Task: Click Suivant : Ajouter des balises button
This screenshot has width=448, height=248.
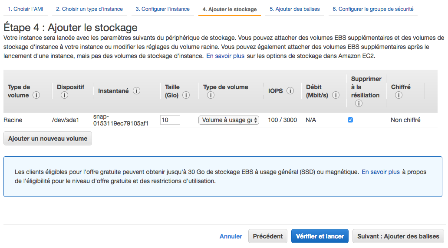Action: (x=398, y=236)
